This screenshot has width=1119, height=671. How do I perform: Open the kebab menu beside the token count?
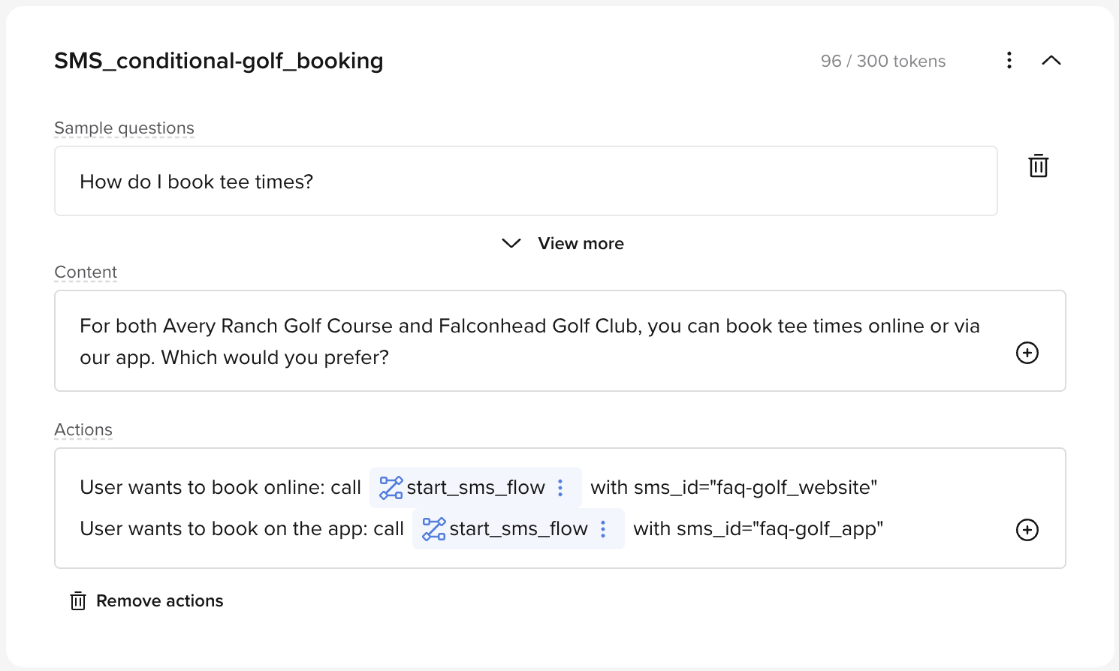pos(1009,60)
